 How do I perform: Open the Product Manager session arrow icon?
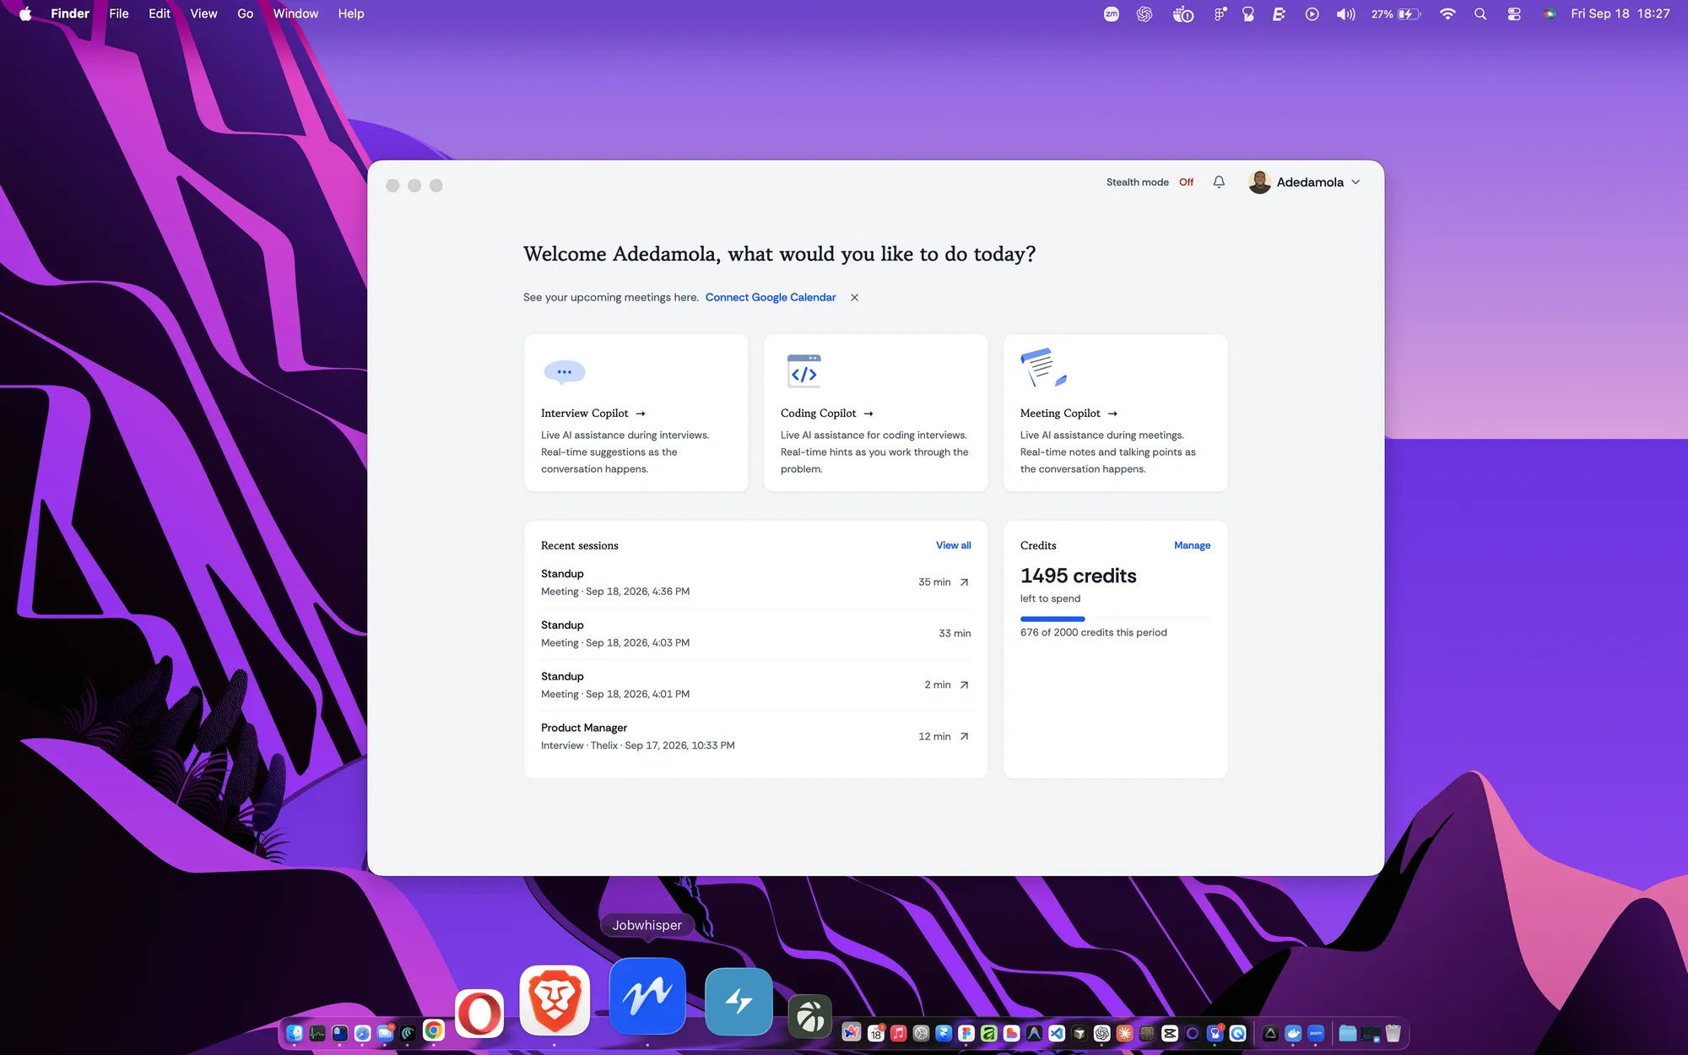[964, 737]
